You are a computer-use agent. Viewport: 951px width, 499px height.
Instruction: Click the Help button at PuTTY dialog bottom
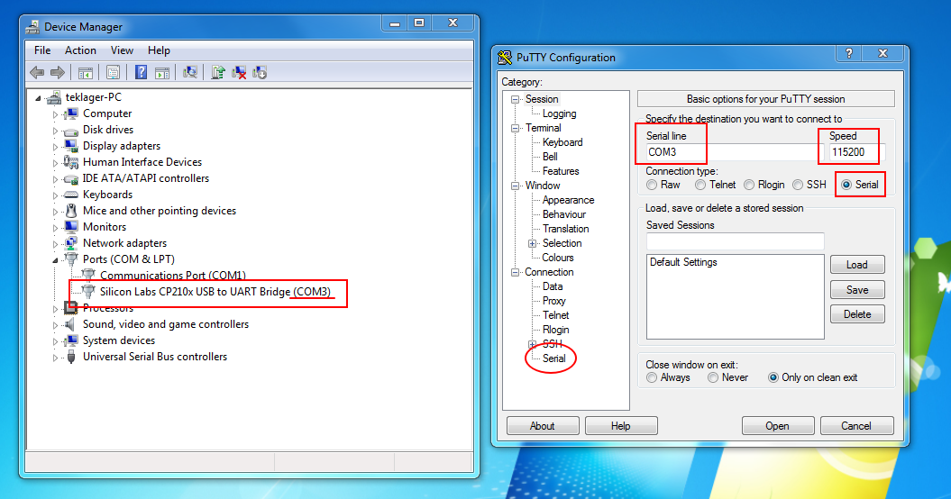(621, 426)
